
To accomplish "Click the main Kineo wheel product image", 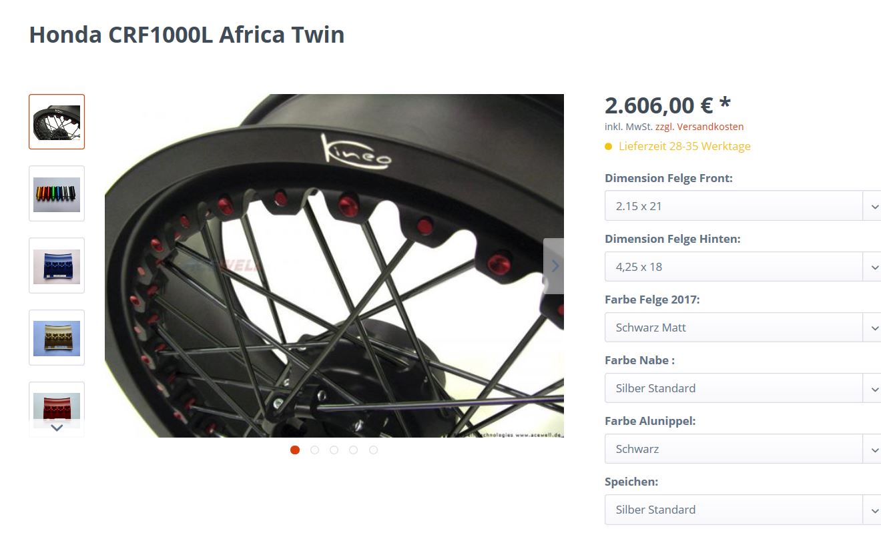I will 334,265.
